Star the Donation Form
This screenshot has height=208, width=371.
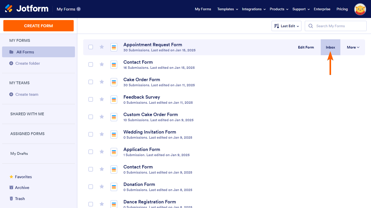tap(102, 186)
